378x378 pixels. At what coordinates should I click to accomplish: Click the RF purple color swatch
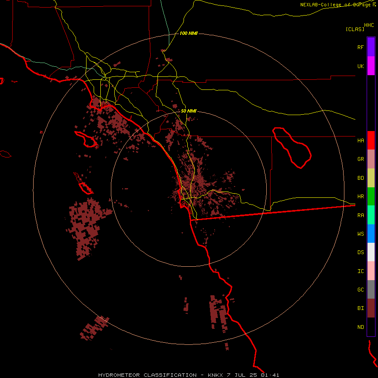[x=371, y=47]
